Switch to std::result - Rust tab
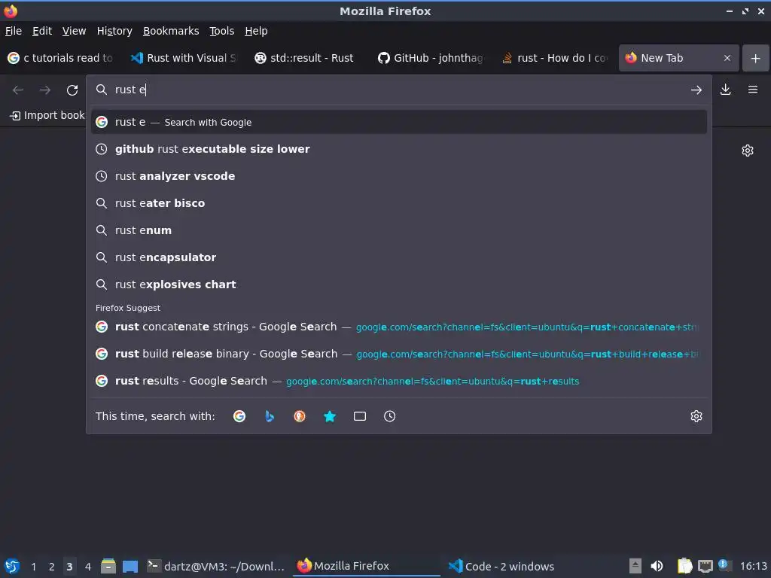Screen dimensions: 771x578 [x=307, y=58]
